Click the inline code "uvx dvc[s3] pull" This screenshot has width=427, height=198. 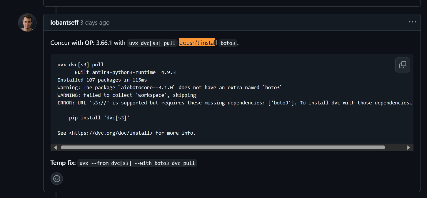pos(152,43)
